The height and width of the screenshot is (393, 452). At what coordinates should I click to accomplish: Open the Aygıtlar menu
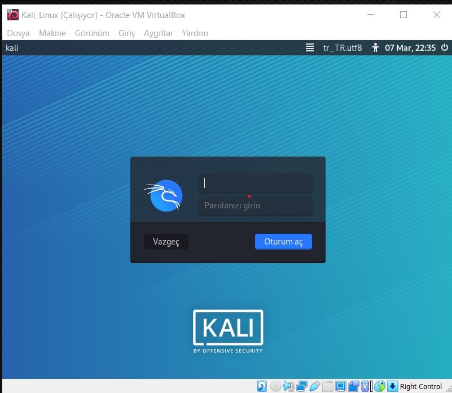click(159, 33)
